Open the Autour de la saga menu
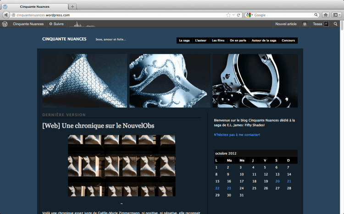 point(264,41)
